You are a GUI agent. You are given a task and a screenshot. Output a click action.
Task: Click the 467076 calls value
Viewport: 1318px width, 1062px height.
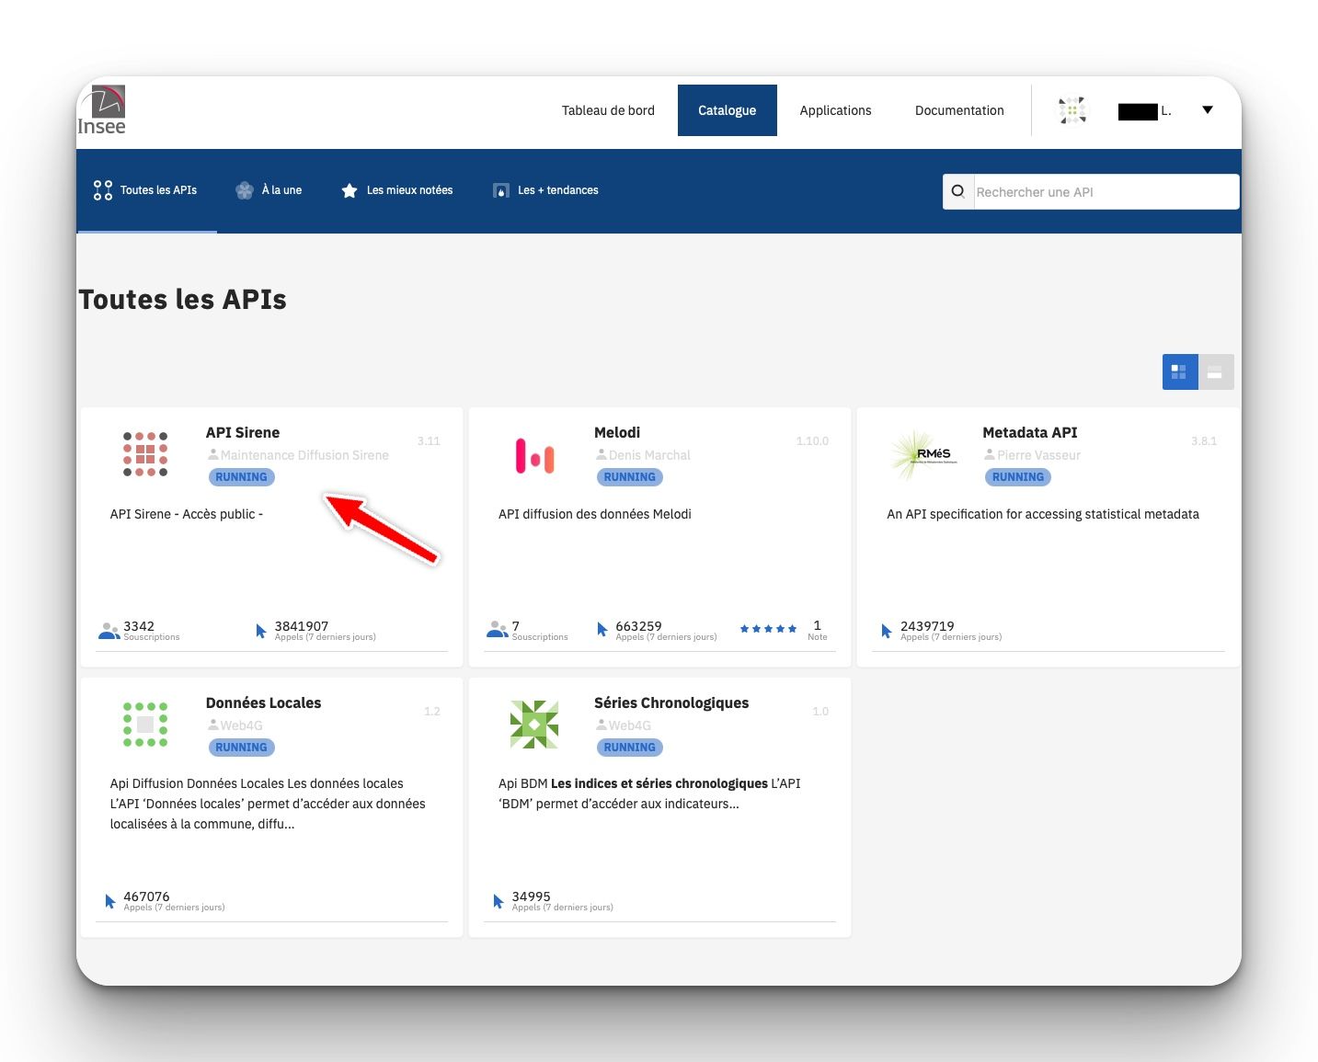point(146,896)
